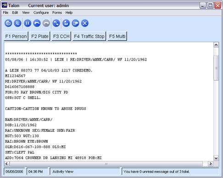Click the vertical scrollbar up arrow
Viewport: 223px width, 178px height.
coord(216,45)
